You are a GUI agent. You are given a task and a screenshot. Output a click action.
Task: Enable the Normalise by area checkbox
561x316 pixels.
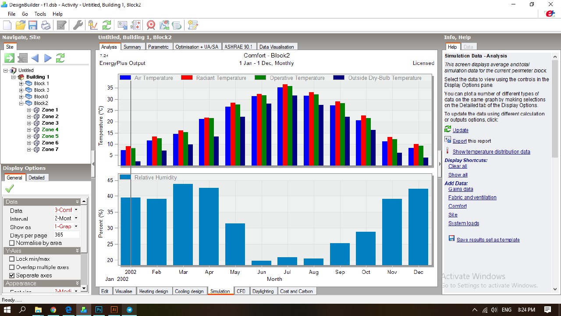point(12,243)
